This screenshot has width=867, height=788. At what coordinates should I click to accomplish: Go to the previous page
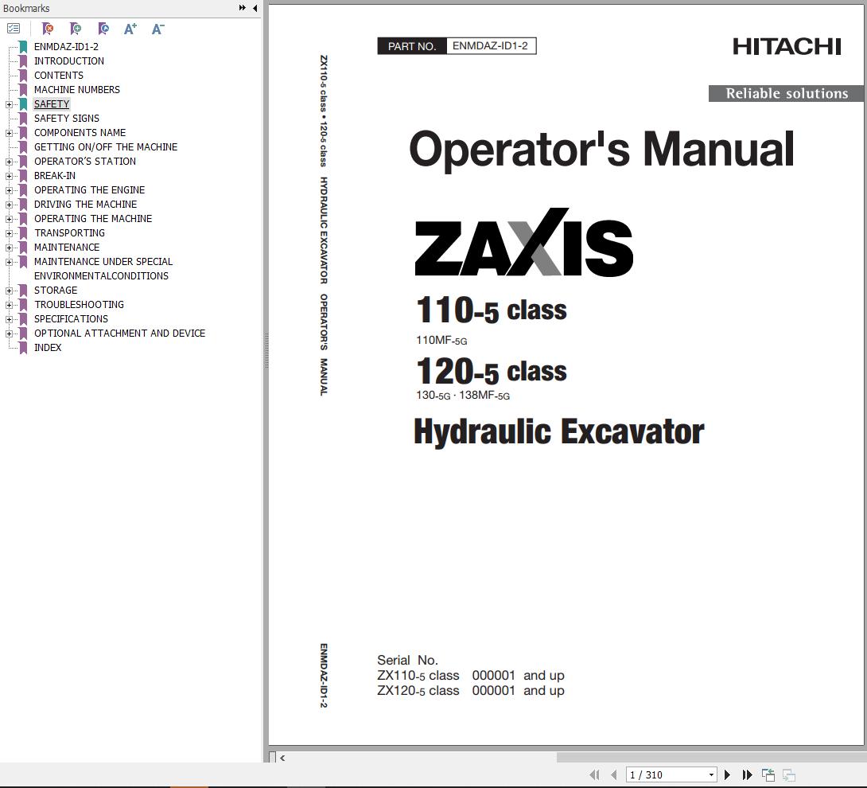(x=614, y=774)
